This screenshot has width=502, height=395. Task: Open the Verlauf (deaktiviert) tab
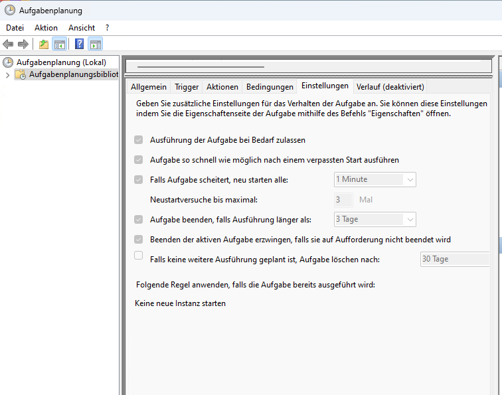pos(390,87)
